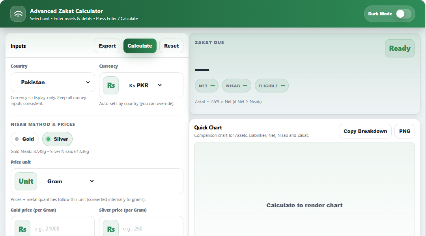Toggle the Dark Mode switch

(x=403, y=14)
